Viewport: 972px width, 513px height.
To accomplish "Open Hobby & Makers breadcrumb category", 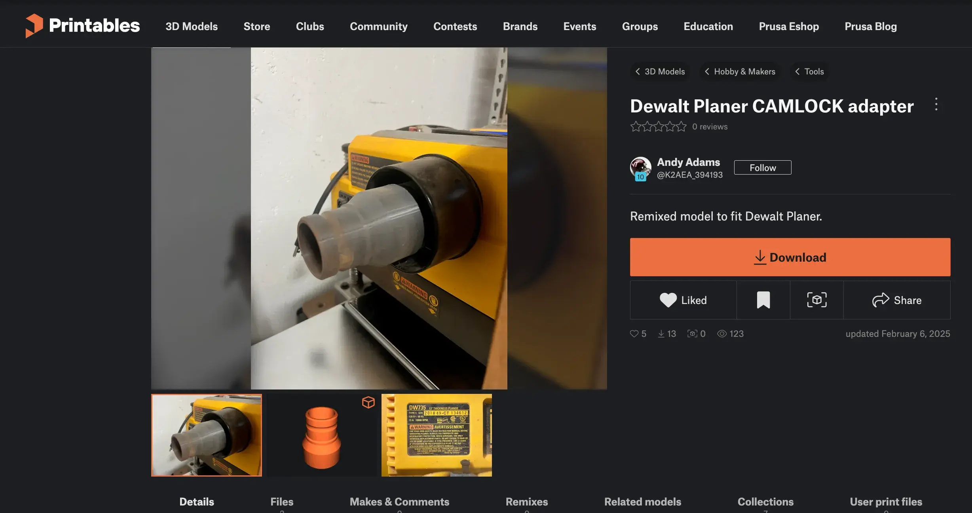I will click(x=740, y=72).
